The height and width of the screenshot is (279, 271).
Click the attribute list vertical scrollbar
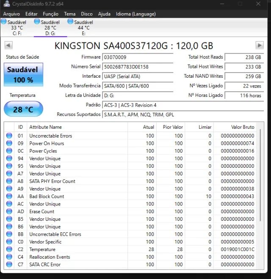[x=260, y=175]
